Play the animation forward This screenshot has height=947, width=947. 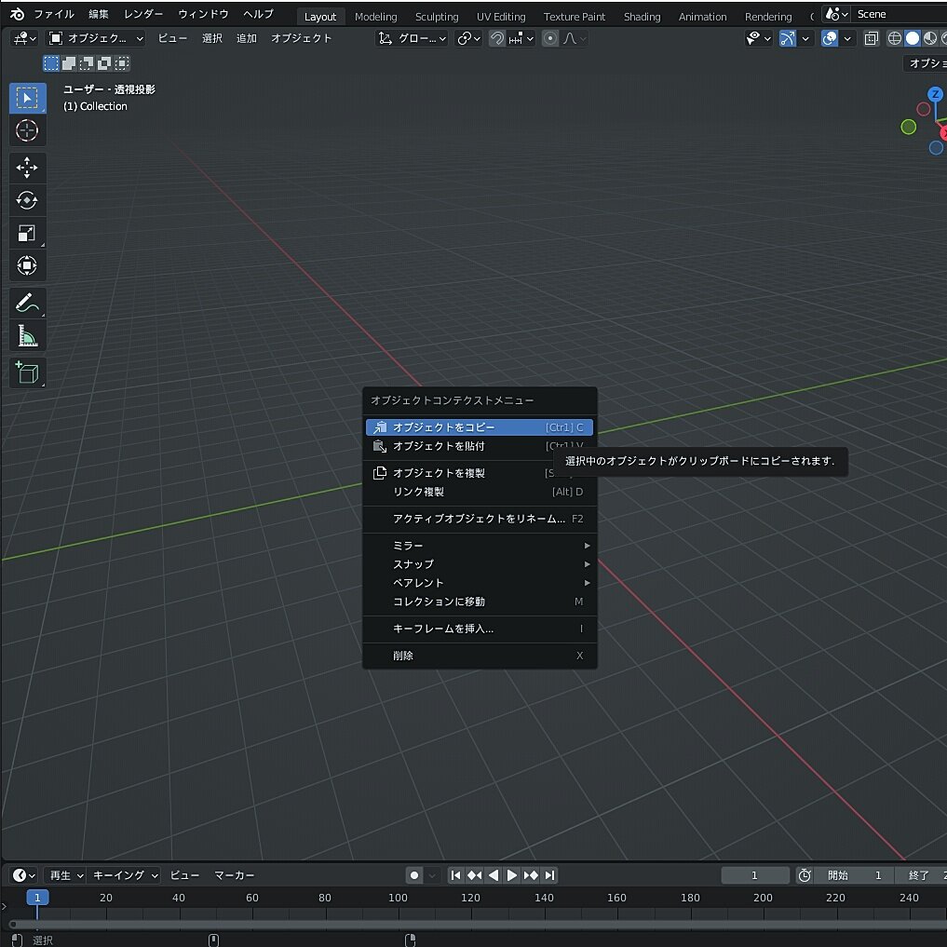[511, 875]
